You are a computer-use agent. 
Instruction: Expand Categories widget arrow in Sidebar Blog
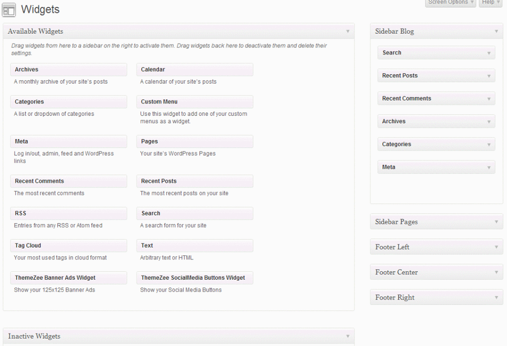tap(489, 145)
